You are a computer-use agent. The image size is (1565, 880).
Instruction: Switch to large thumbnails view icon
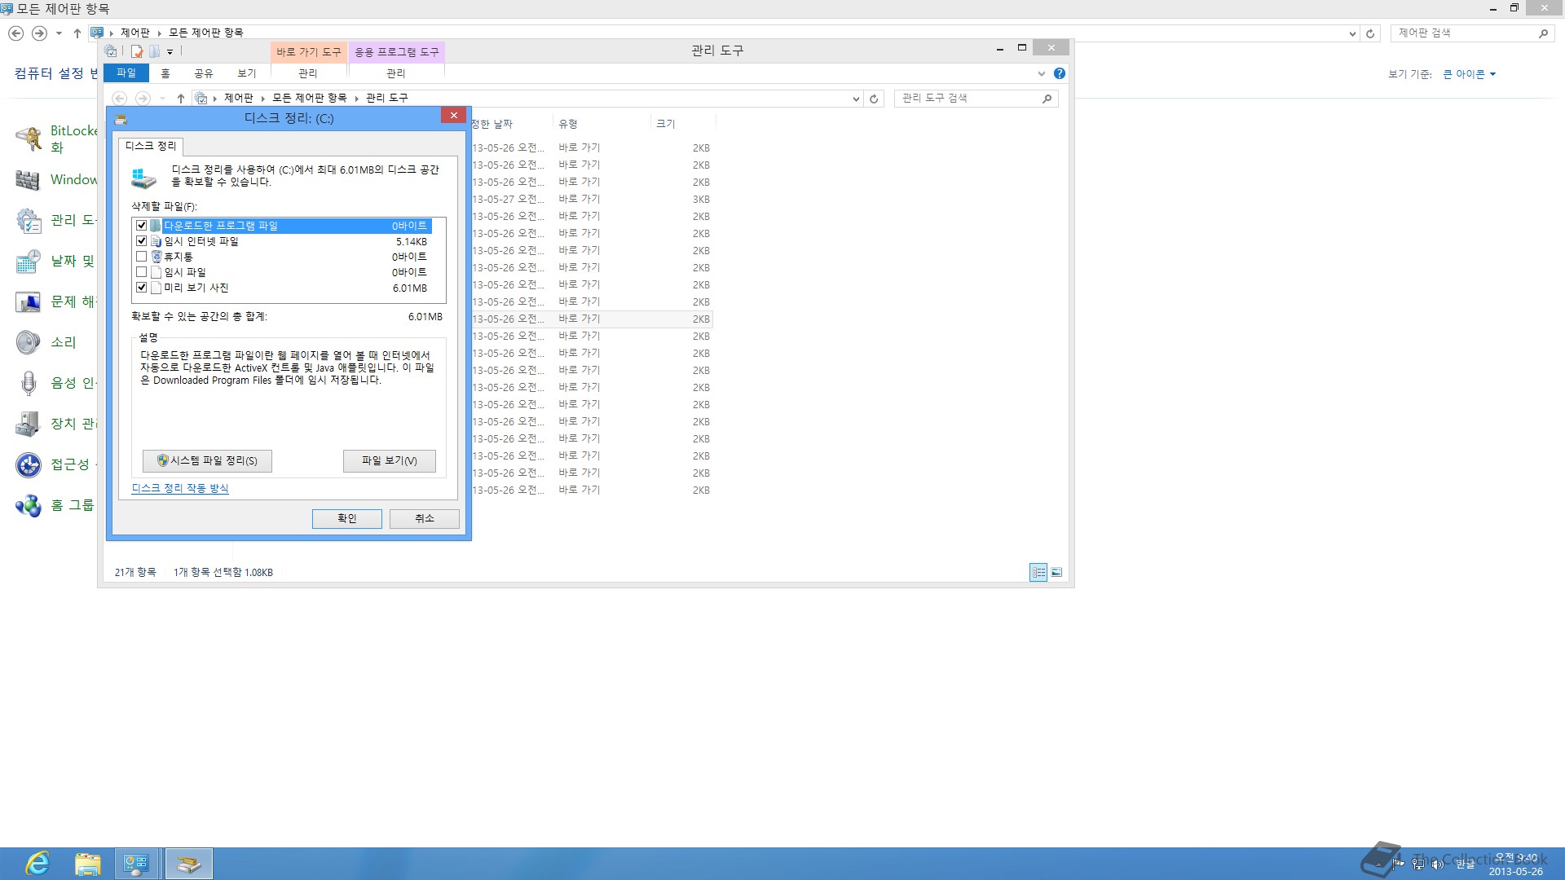point(1056,572)
